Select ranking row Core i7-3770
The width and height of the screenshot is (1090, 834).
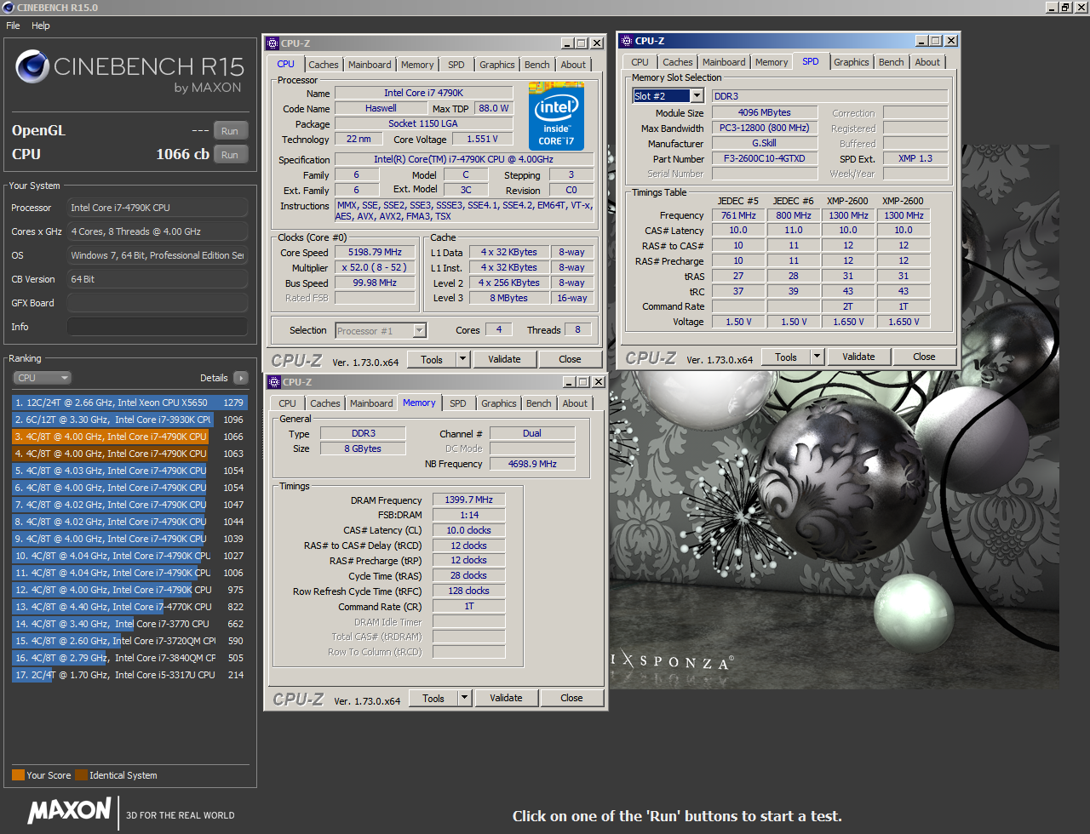[129, 624]
